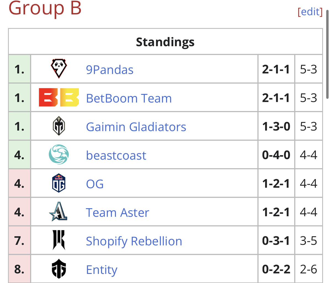Viewport: 331px width, 283px height.
Task: Click the Shopify Rebellion logo
Action: 59,240
